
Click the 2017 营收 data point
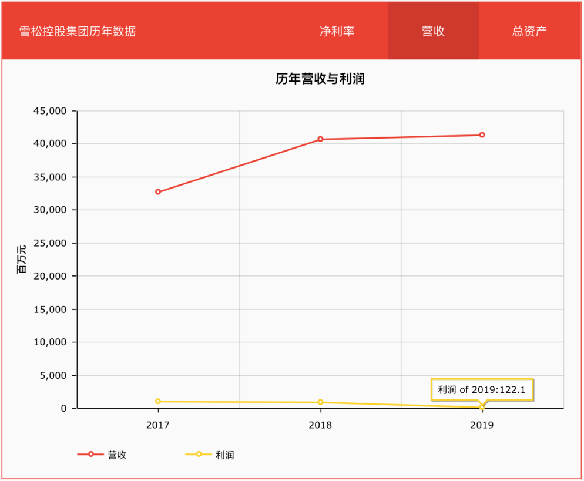[x=158, y=191]
